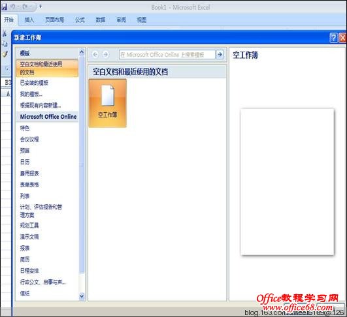The image size is (347, 317).
Task: Select 行政公文、启事与声... category
Action: point(42,282)
